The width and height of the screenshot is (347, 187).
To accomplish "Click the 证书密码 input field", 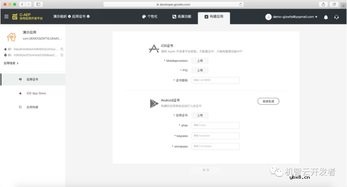I will pos(215,80).
